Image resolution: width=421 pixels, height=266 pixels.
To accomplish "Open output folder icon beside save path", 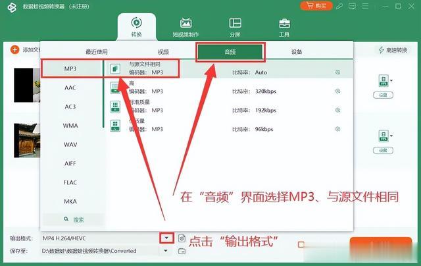I will click(x=182, y=251).
